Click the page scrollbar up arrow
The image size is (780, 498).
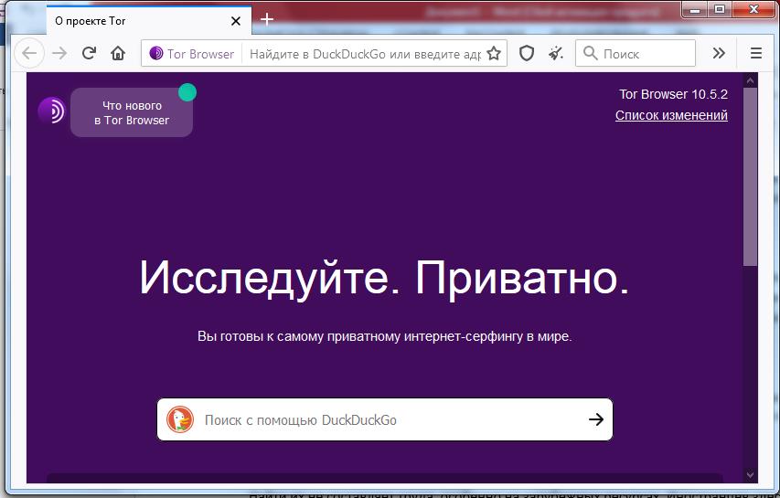750,80
